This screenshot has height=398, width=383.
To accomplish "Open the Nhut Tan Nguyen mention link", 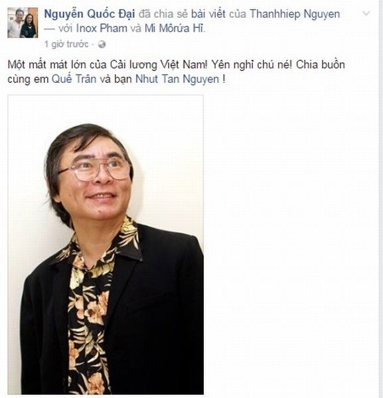I will point(177,79).
